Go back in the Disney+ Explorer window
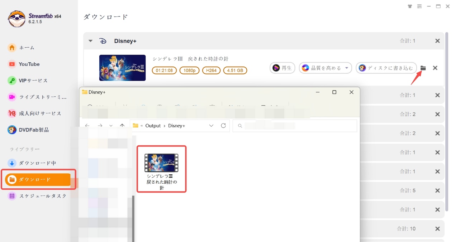The height and width of the screenshot is (242, 455). point(87,126)
